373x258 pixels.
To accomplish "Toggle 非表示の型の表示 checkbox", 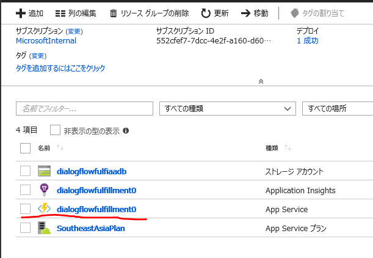I will click(x=55, y=130).
